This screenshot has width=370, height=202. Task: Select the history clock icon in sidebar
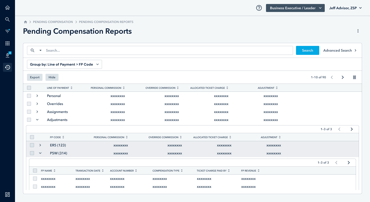point(7,67)
